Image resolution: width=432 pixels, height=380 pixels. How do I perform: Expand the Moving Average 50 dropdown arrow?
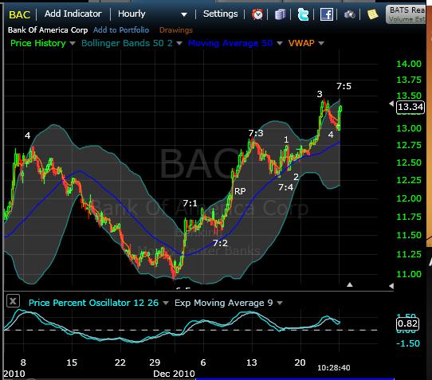[280, 43]
